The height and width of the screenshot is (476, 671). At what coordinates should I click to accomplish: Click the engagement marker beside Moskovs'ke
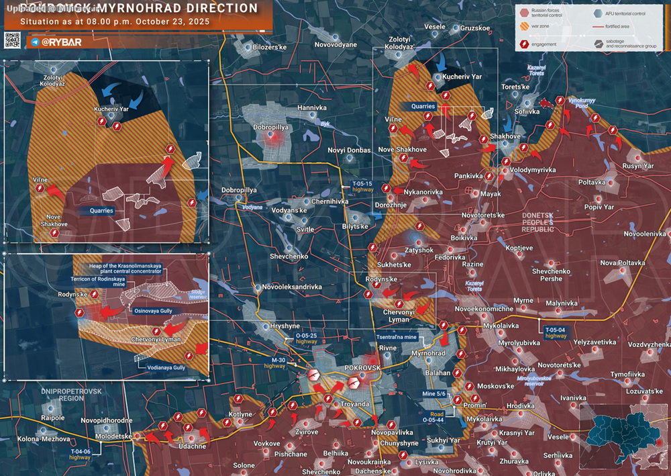[x=469, y=386]
